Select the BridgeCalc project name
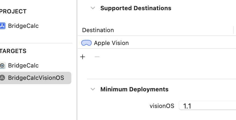236x120 pixels. [x=23, y=26]
